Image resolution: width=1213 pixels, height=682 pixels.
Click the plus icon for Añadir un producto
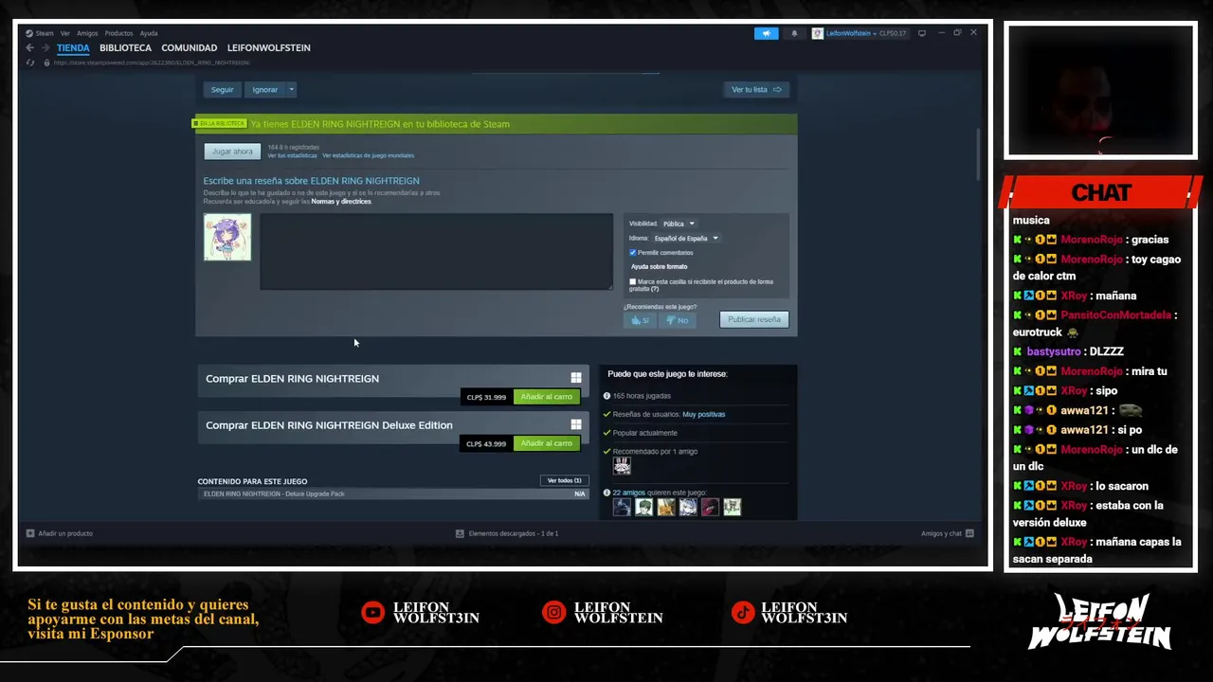point(30,533)
